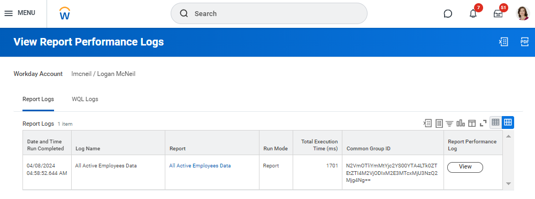Click the All Active Employees Data report link
The height and width of the screenshot is (199, 535).
pos(200,166)
